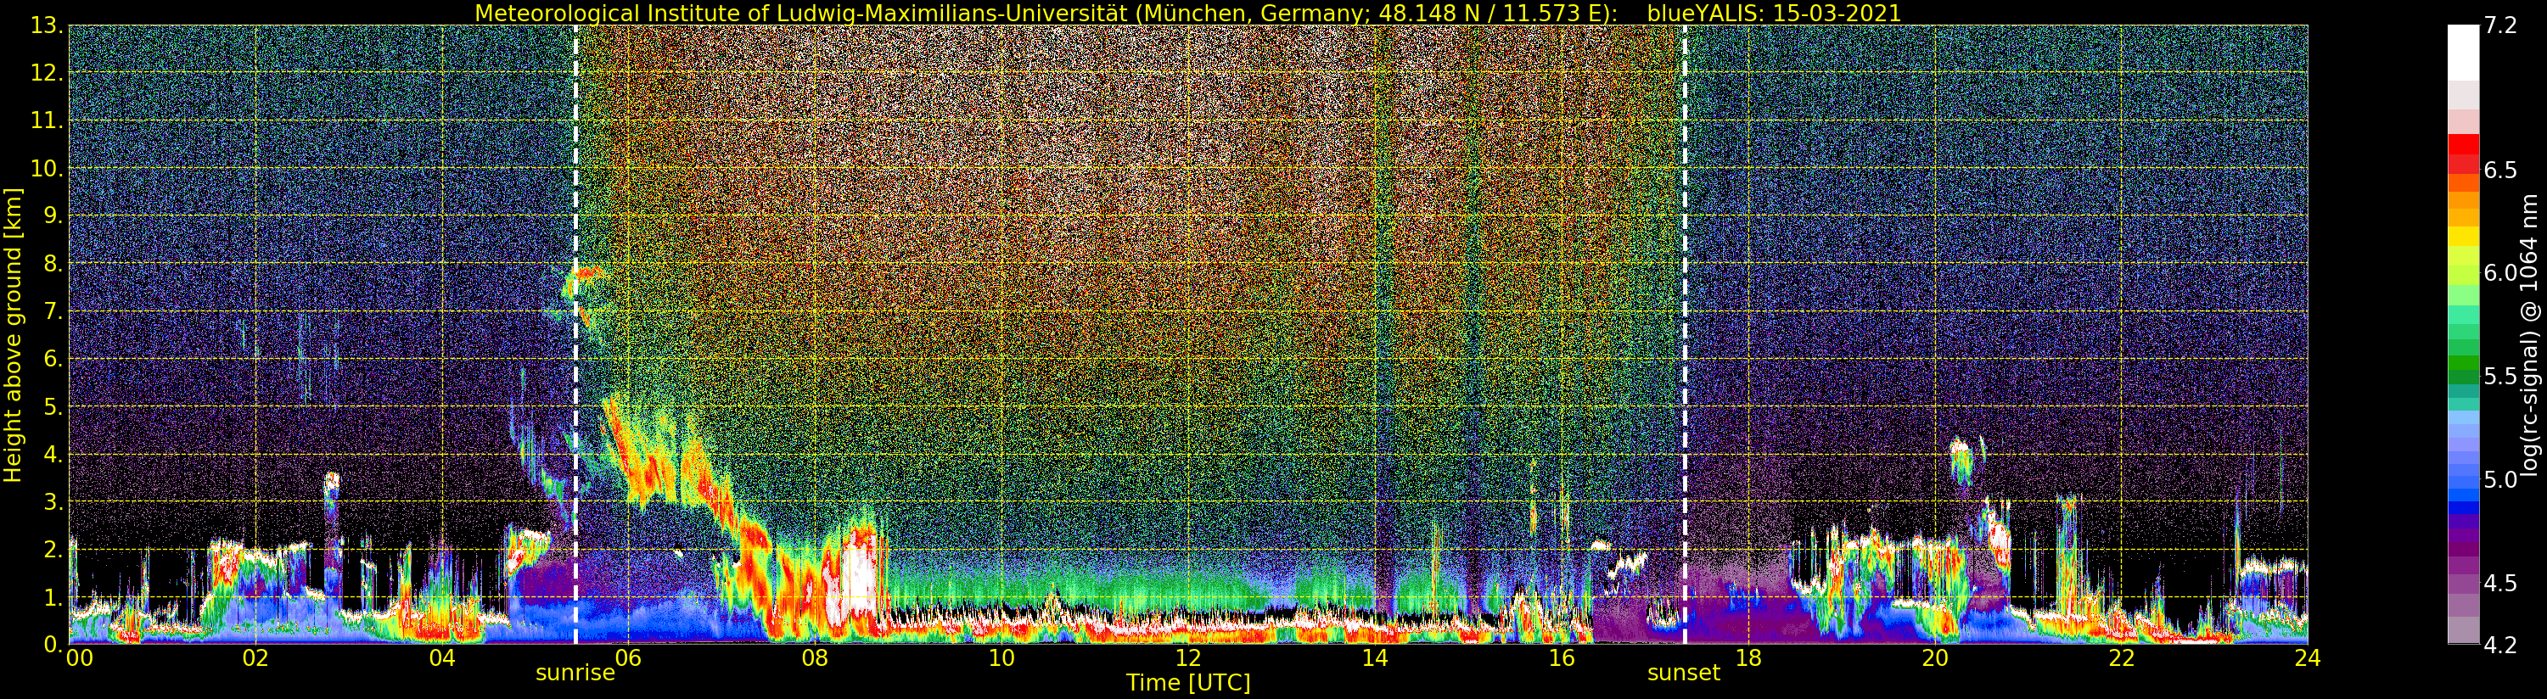2547x699 pixels.
Task: Click the sunset label below the time axis
Action: point(1683,674)
